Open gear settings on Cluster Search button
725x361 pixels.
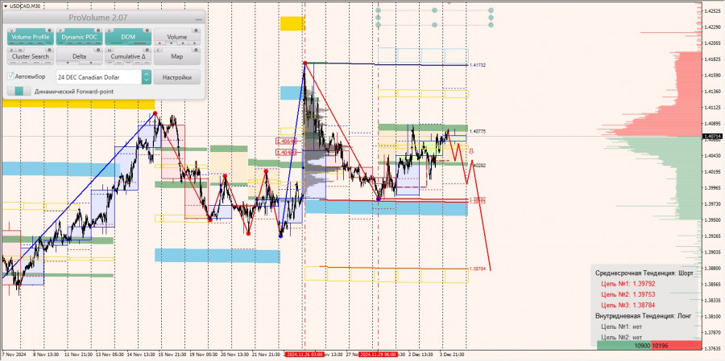click(51, 49)
